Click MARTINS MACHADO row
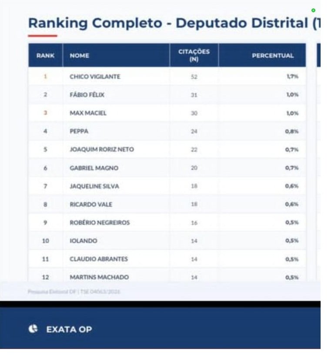328x359 pixels. (99, 277)
